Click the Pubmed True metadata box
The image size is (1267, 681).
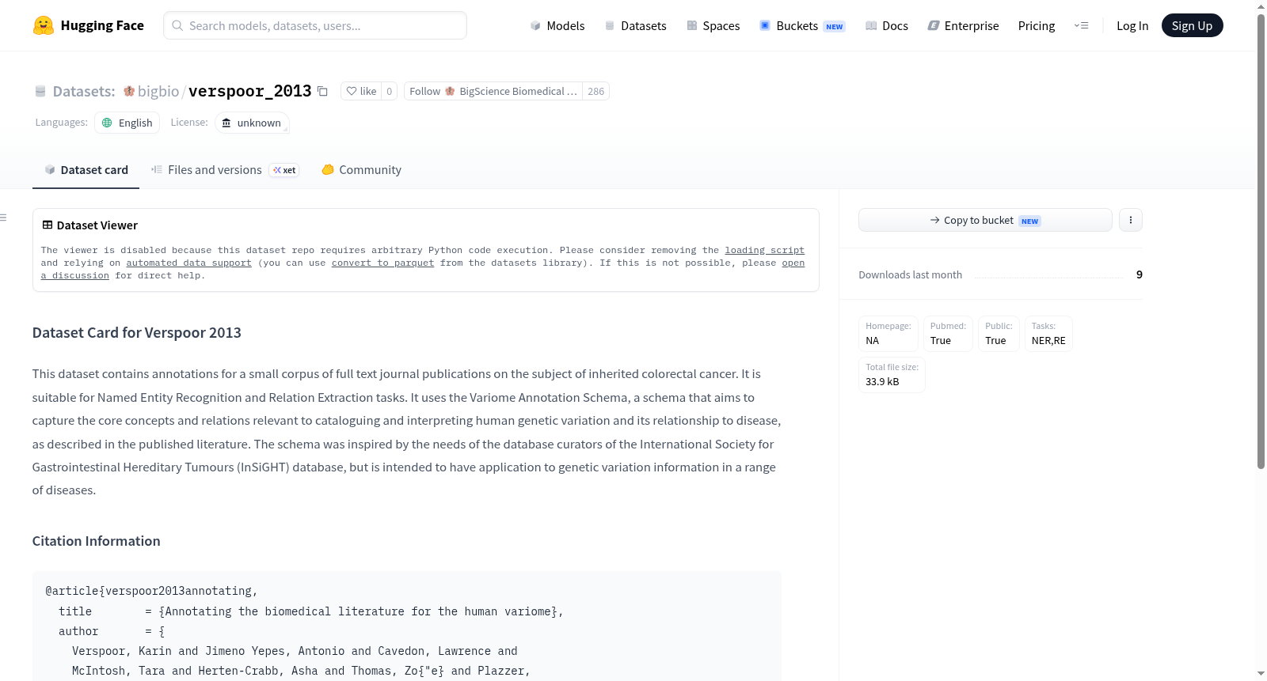pos(948,334)
